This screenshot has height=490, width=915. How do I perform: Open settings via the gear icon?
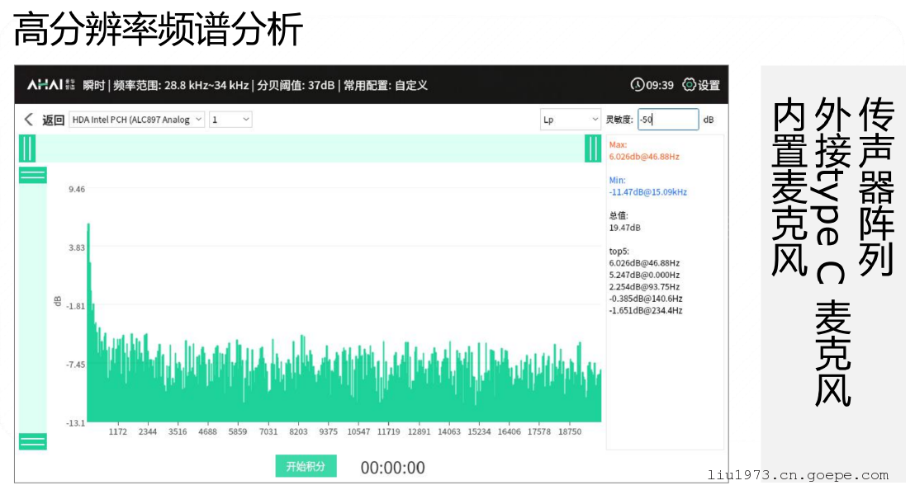pos(689,85)
